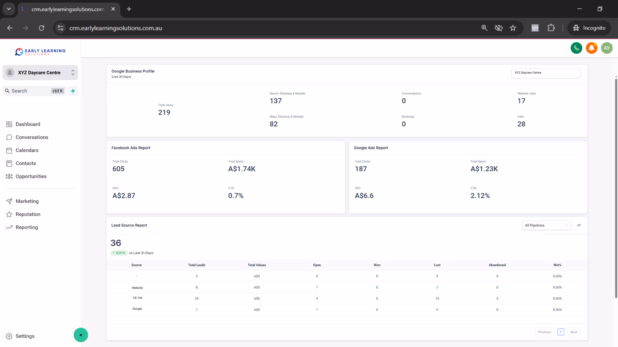
Task: Open the Contacts section
Action: pyautogui.click(x=26, y=163)
